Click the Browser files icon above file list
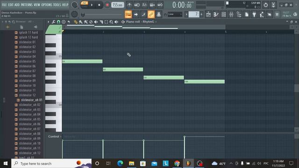 (x=21, y=27)
